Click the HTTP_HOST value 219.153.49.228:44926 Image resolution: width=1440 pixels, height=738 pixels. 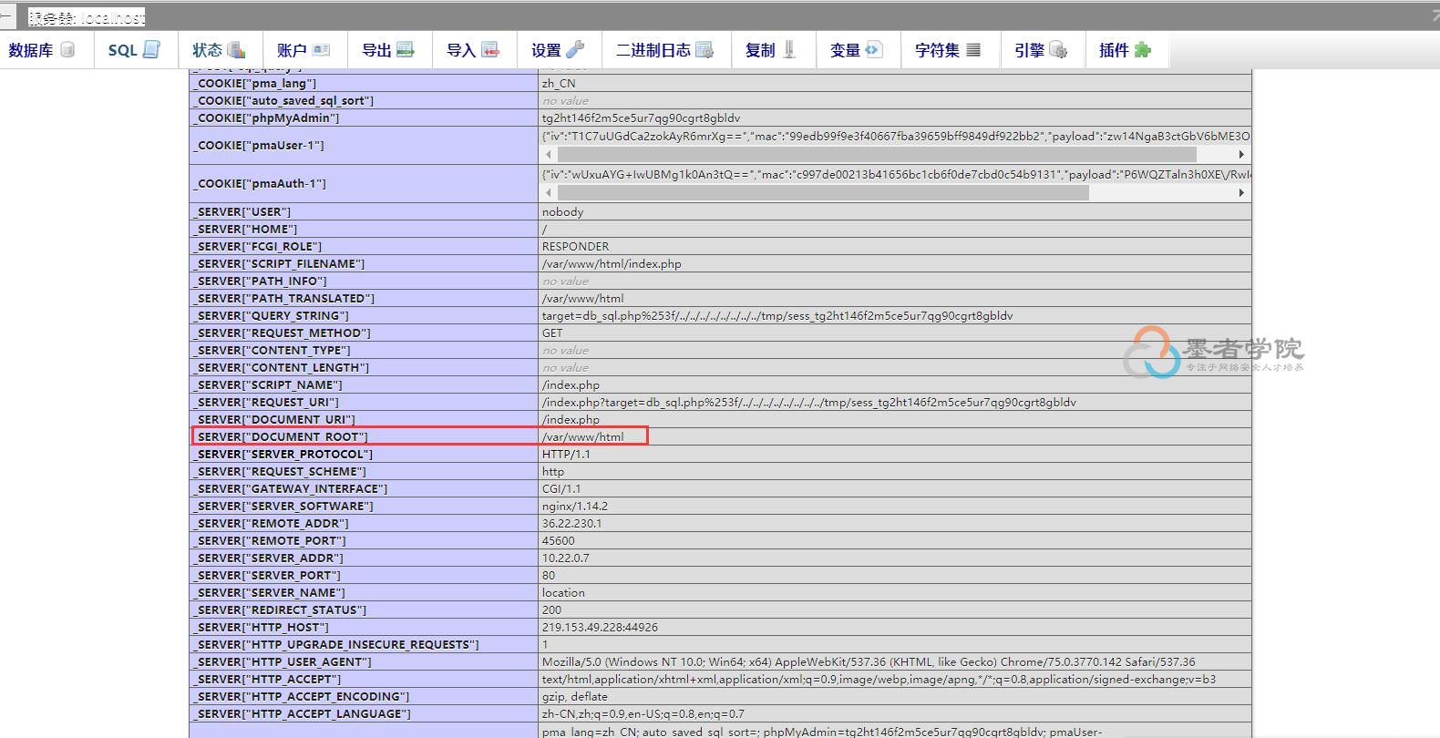click(x=600, y=627)
